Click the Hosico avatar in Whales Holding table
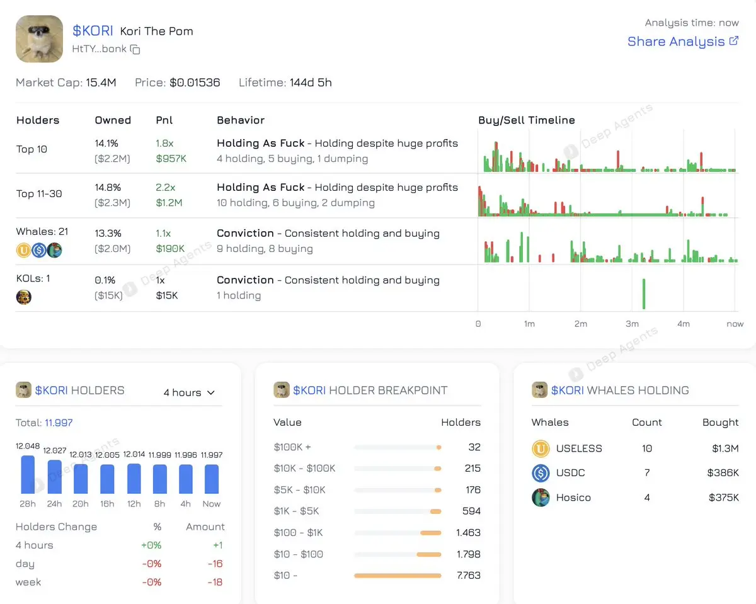 (x=541, y=498)
